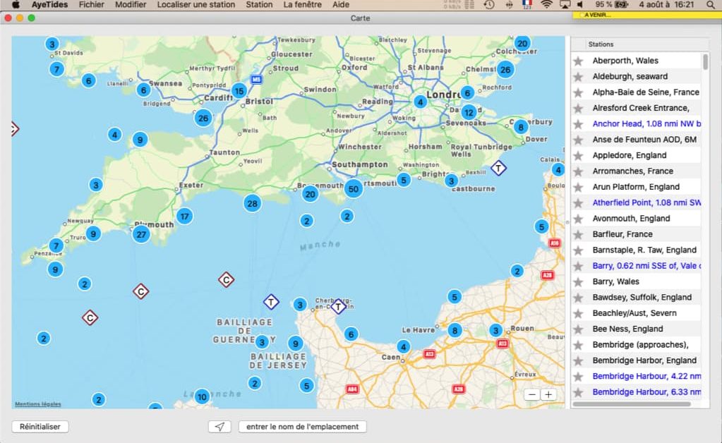The image size is (722, 443).
Task: Zoom out with the map minus button
Action: pos(532,395)
